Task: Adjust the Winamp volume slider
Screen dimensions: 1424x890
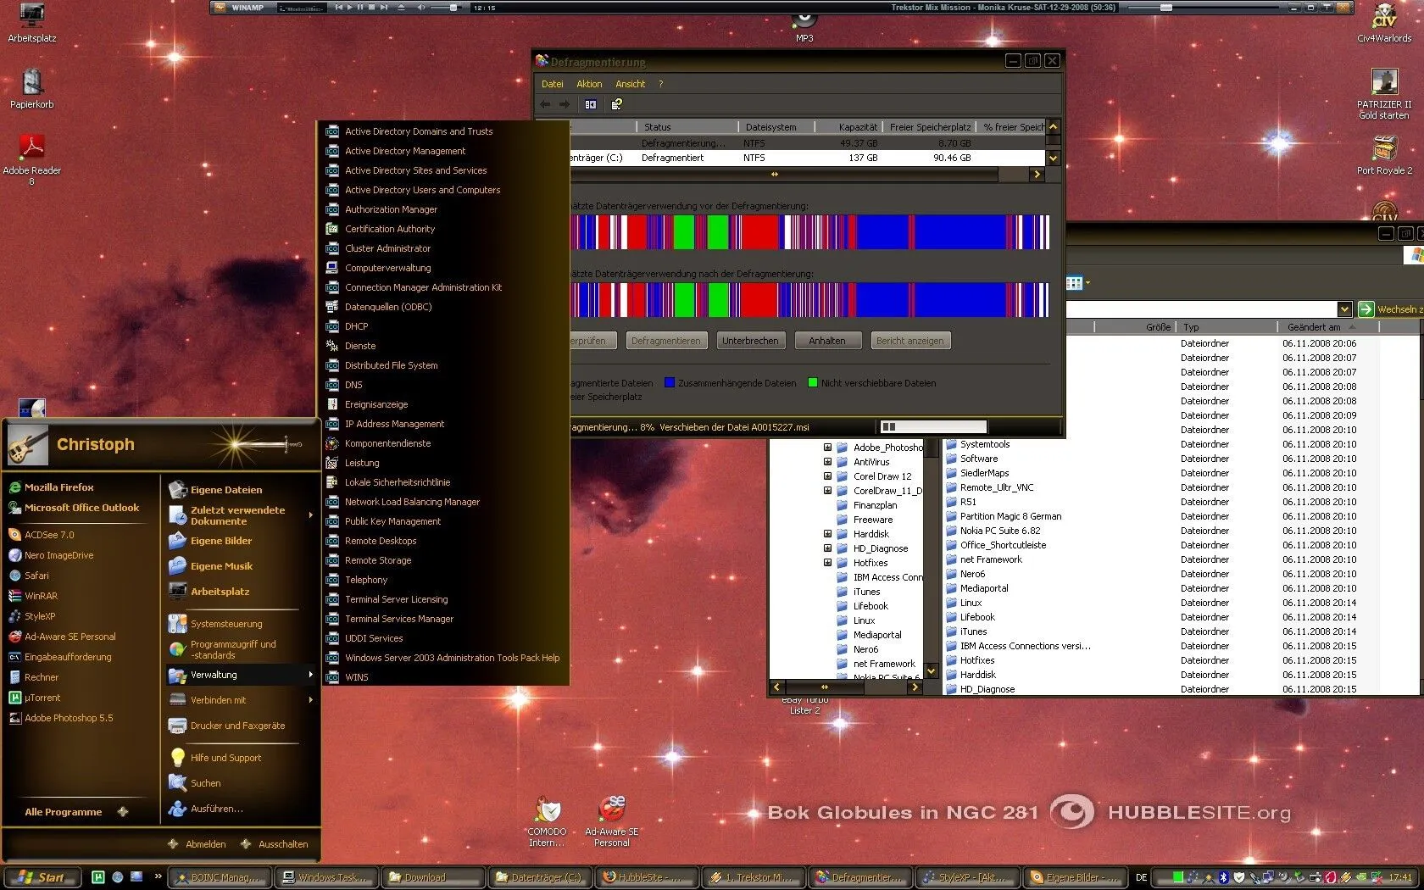Action: pyautogui.click(x=452, y=8)
